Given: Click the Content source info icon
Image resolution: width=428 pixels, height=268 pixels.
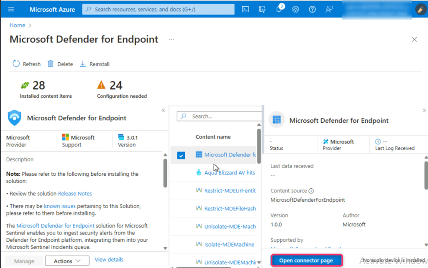Looking at the screenshot, I should [x=311, y=191].
